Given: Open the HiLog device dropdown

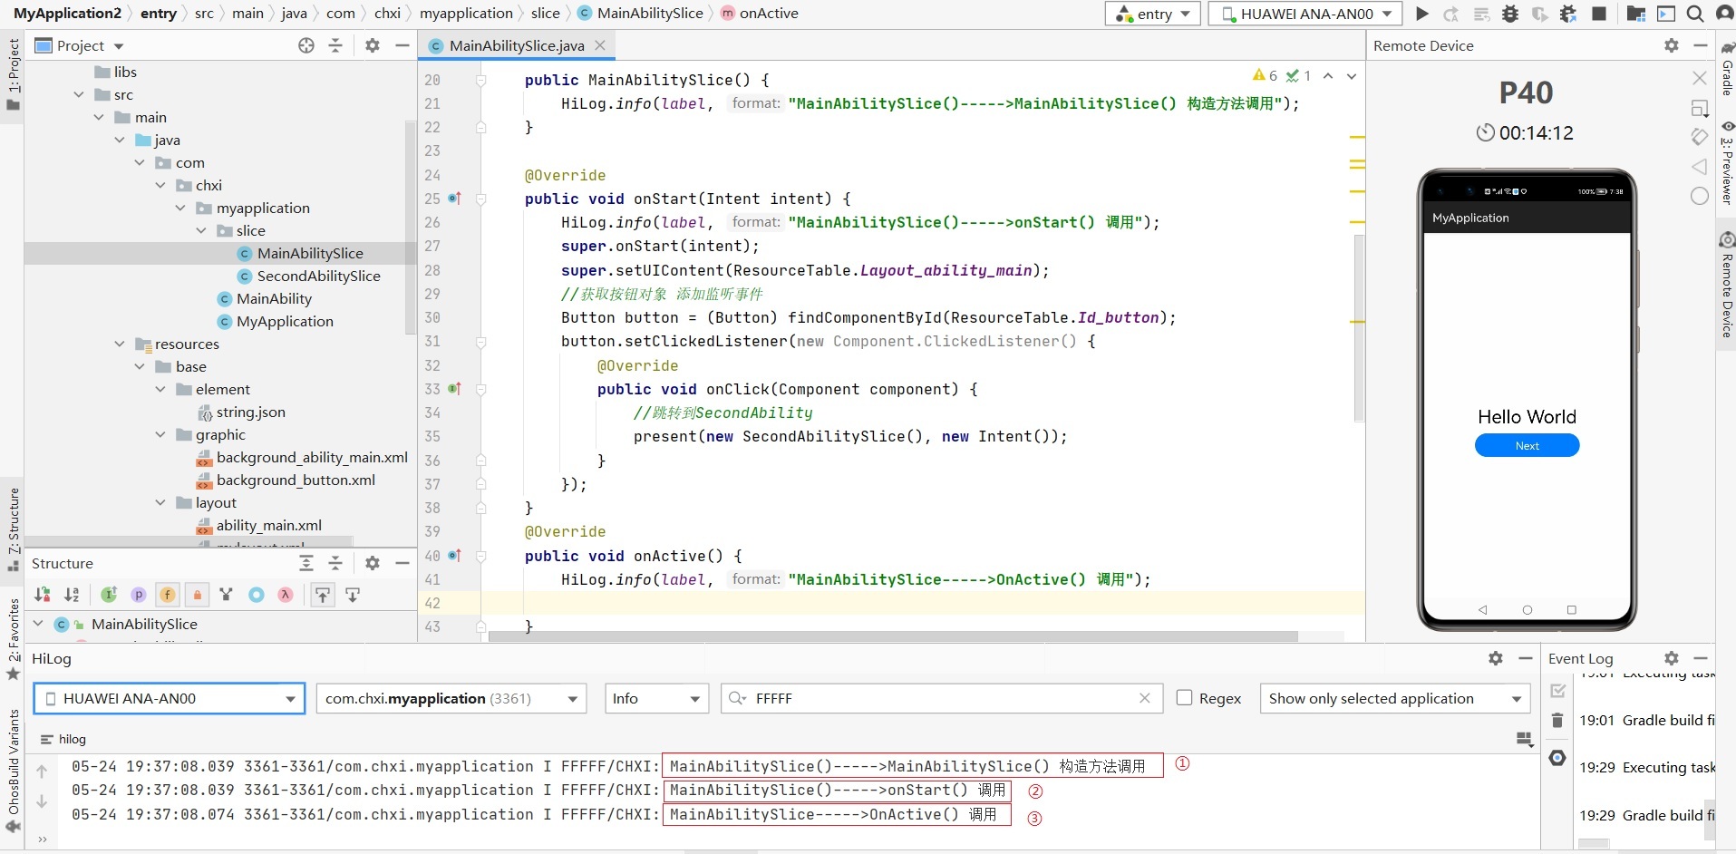Looking at the screenshot, I should [170, 698].
